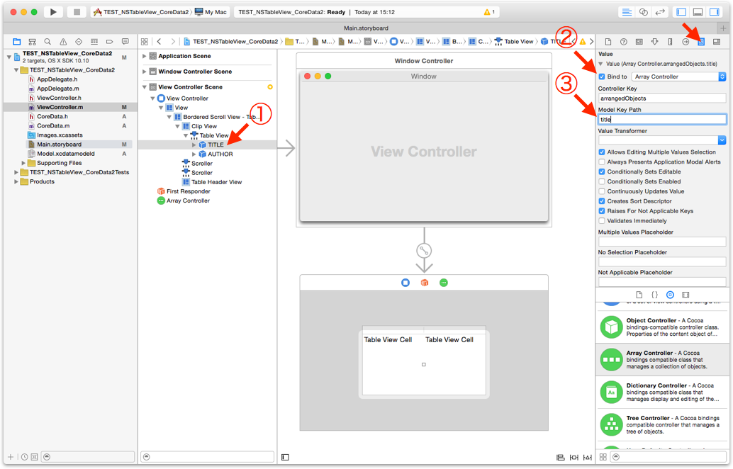Expand the Supporting Files group
The width and height of the screenshot is (733, 469).
pyautogui.click(x=23, y=163)
